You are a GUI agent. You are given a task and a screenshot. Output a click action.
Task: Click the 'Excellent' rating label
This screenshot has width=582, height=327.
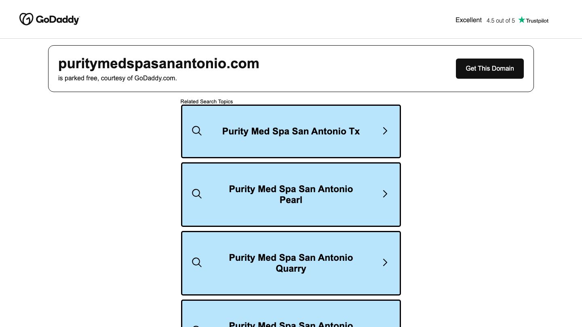pos(468,20)
